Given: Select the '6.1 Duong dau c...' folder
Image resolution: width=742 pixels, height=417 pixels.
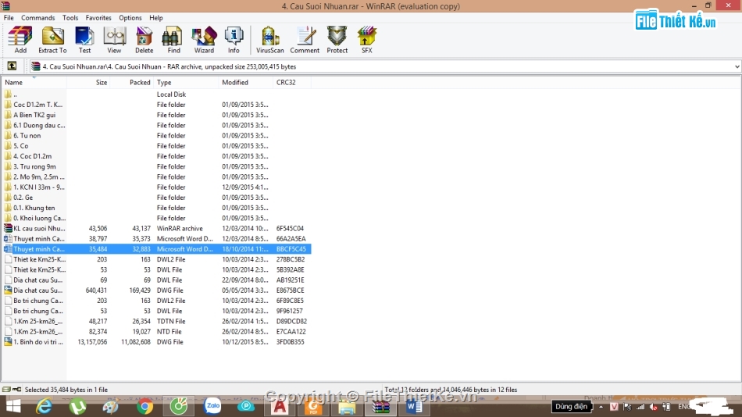Looking at the screenshot, I should (x=157, y=126).
